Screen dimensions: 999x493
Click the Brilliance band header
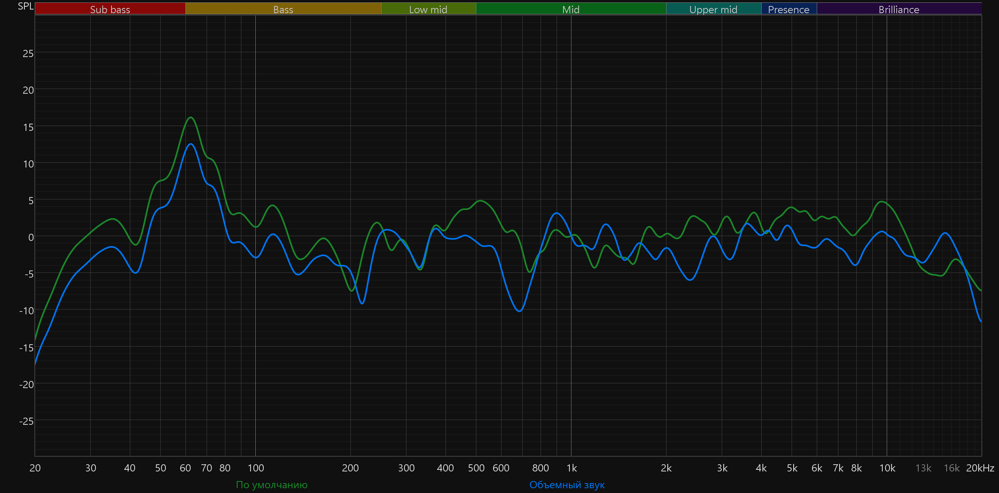(899, 9)
